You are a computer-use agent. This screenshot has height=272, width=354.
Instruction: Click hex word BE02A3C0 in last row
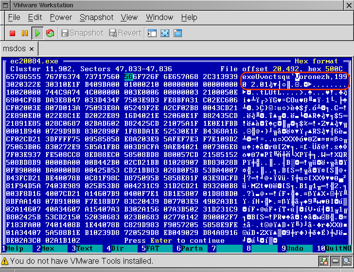[x=23, y=240]
